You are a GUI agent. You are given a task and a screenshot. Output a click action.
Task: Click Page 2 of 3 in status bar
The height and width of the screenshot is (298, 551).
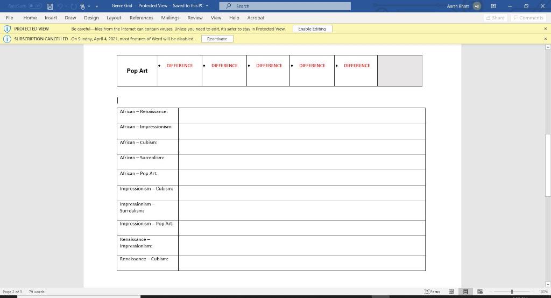coord(12,292)
